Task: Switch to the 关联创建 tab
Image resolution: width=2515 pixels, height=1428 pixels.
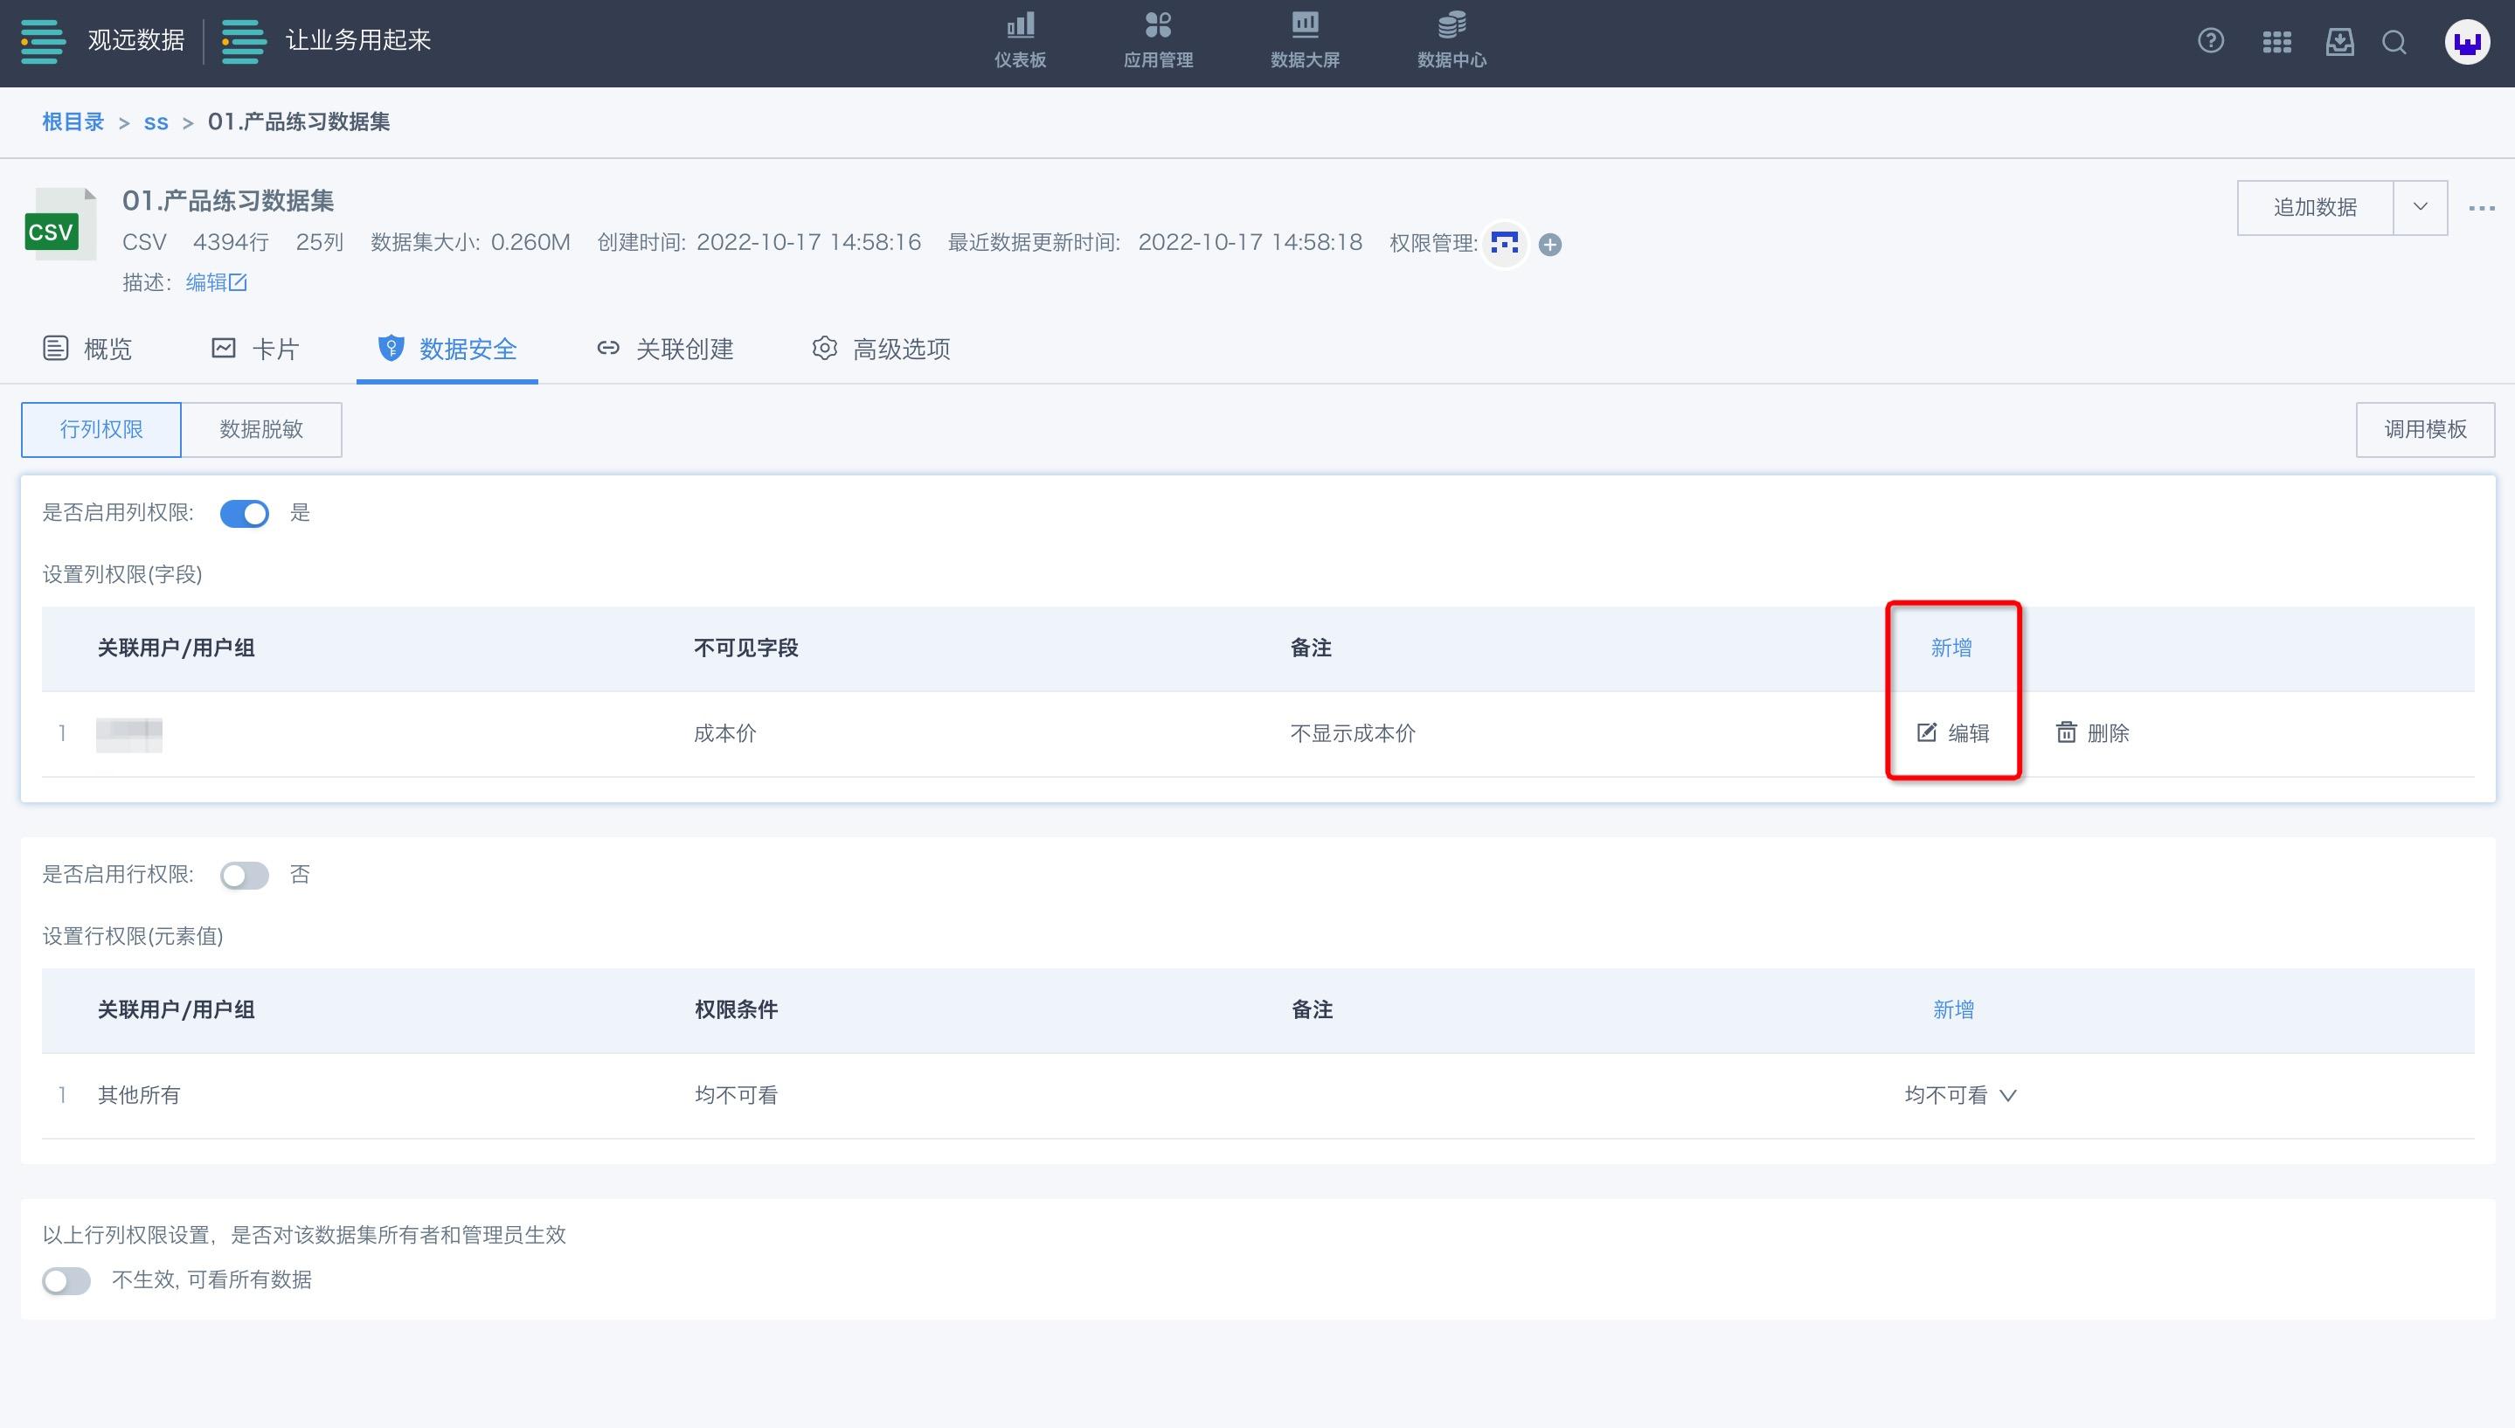Action: click(x=665, y=350)
